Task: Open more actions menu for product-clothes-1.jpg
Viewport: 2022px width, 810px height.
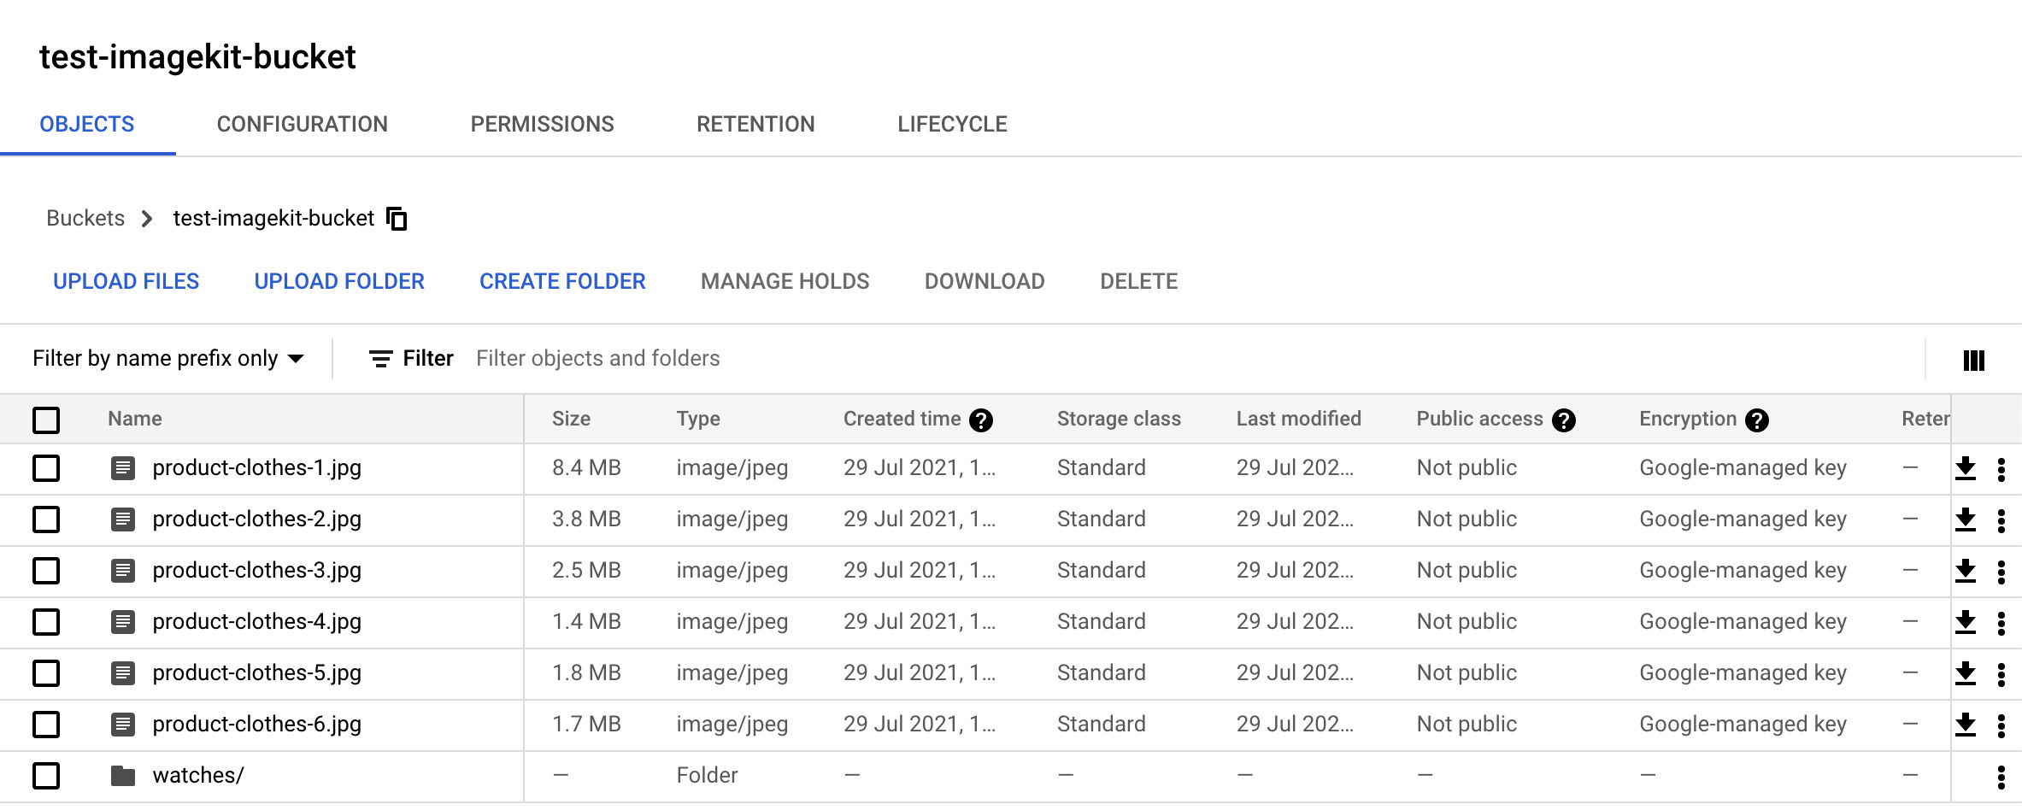Action: (2001, 469)
